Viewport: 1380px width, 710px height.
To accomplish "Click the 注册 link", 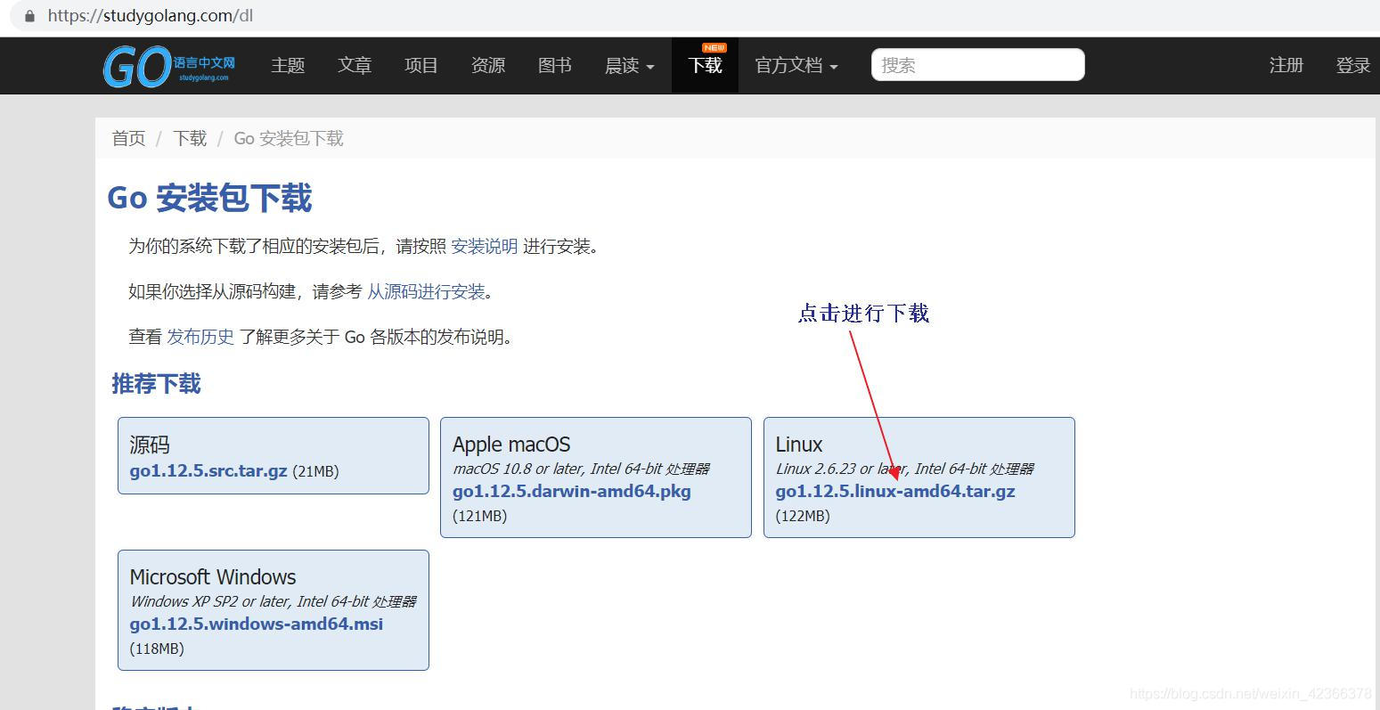I will (1286, 65).
